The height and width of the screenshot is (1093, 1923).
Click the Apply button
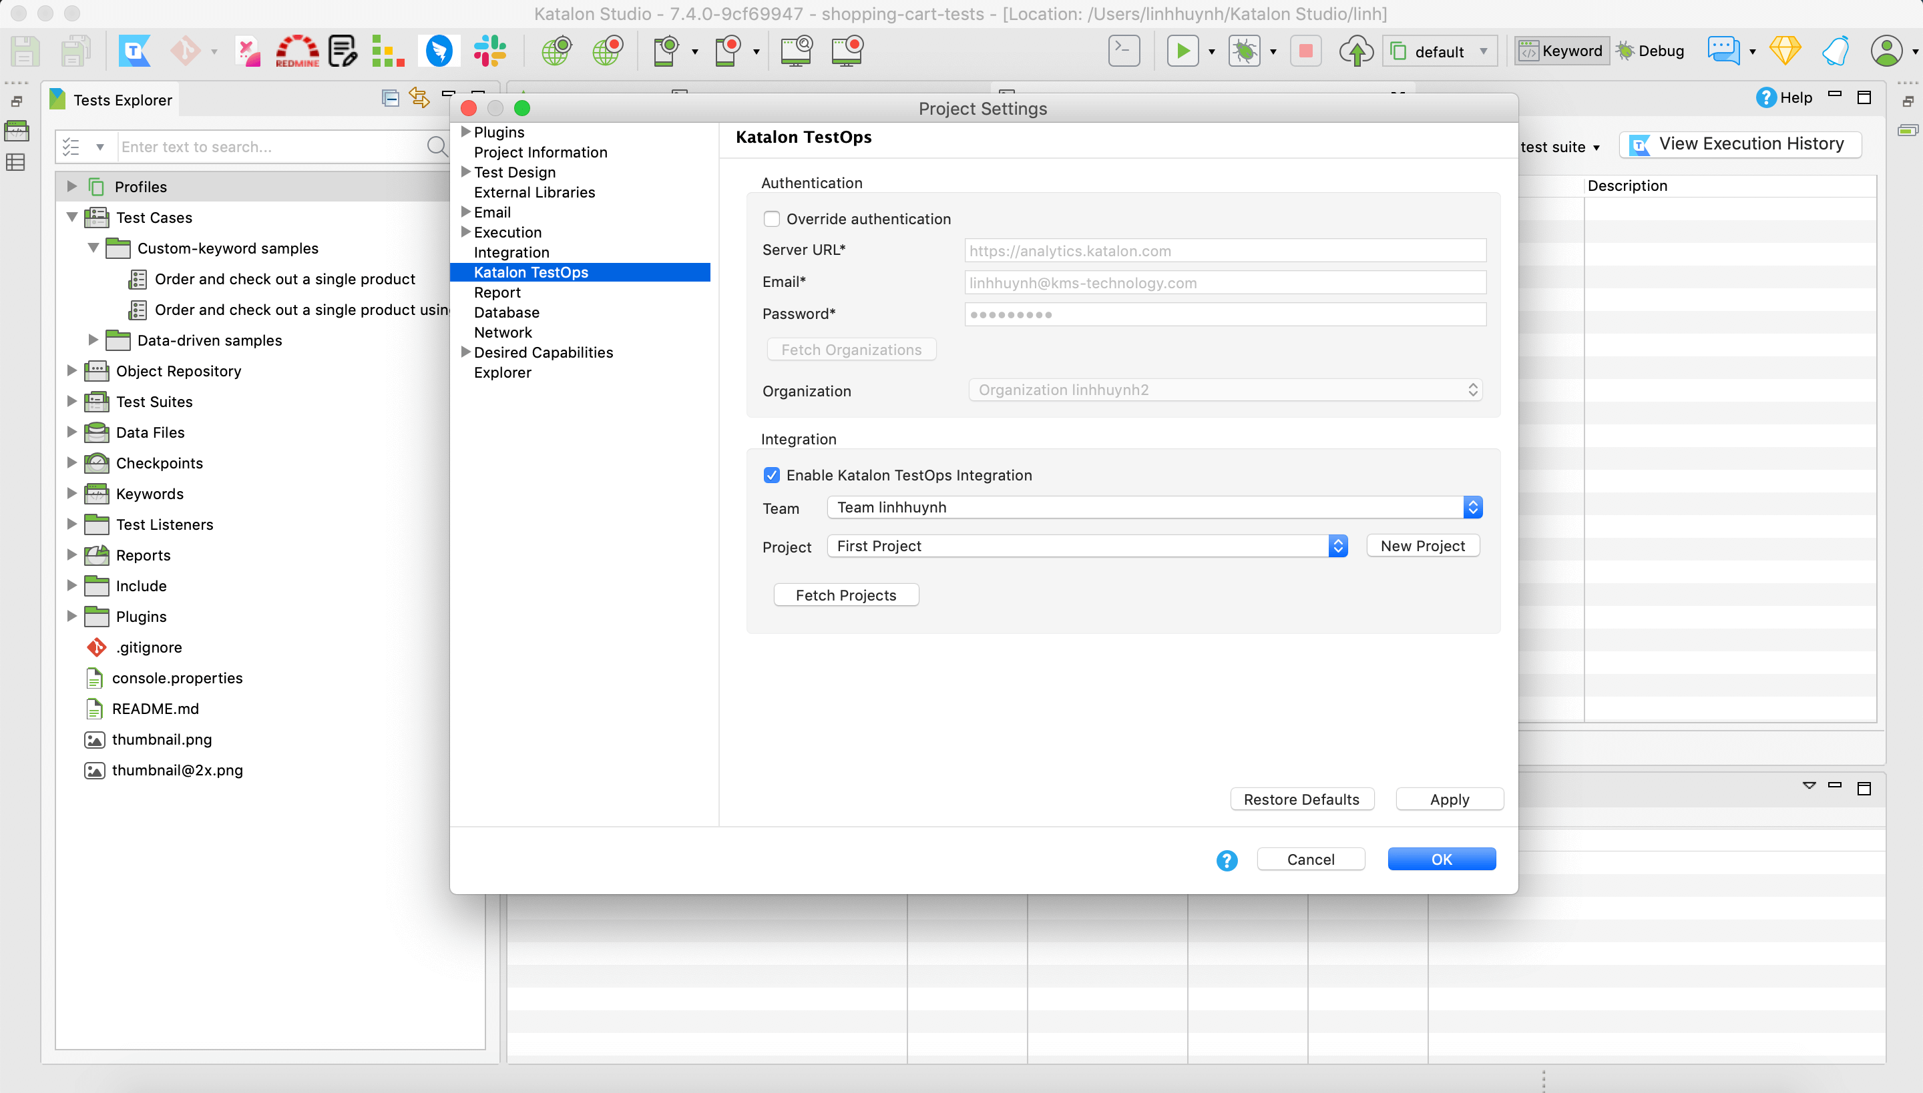tap(1449, 799)
